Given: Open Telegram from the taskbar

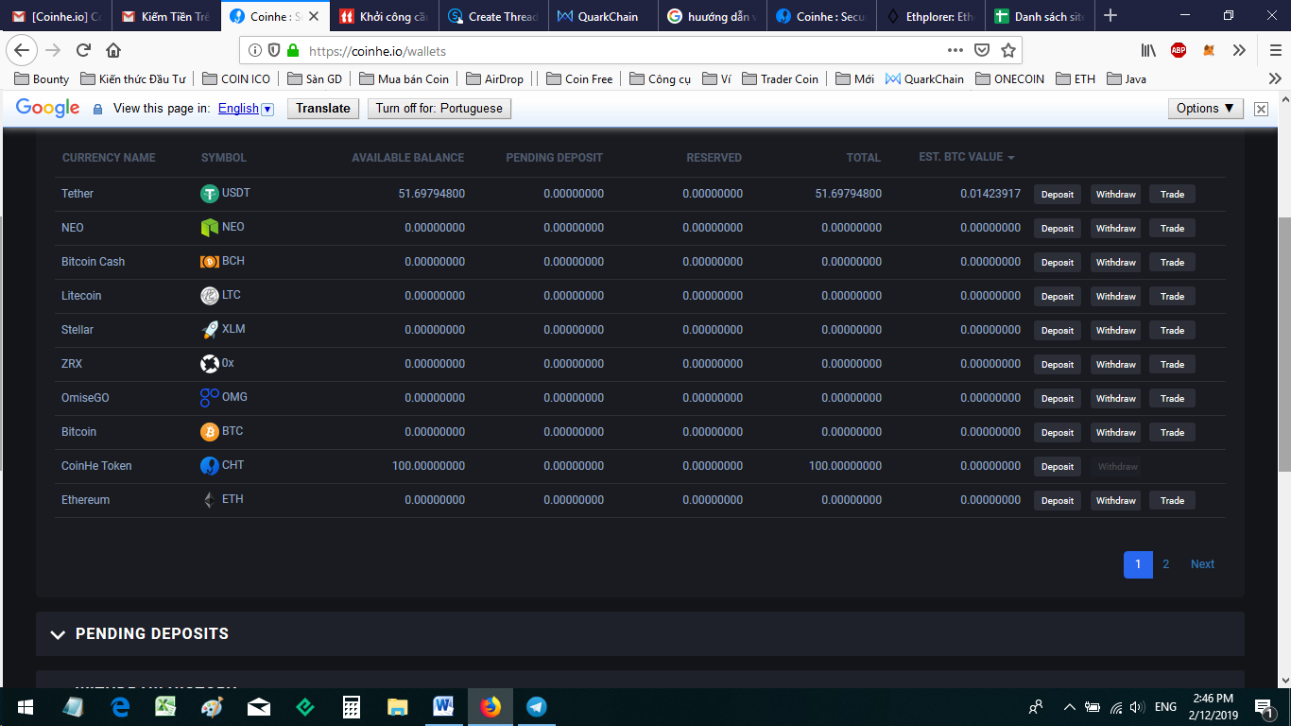Looking at the screenshot, I should tap(536, 706).
